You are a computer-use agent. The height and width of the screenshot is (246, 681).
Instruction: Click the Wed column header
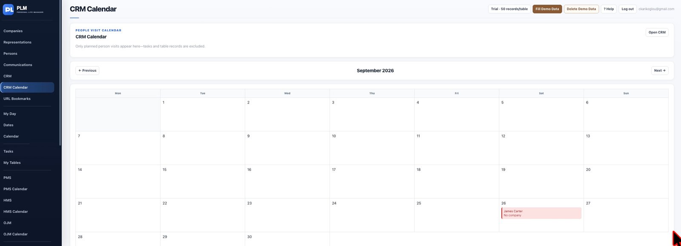point(287,93)
